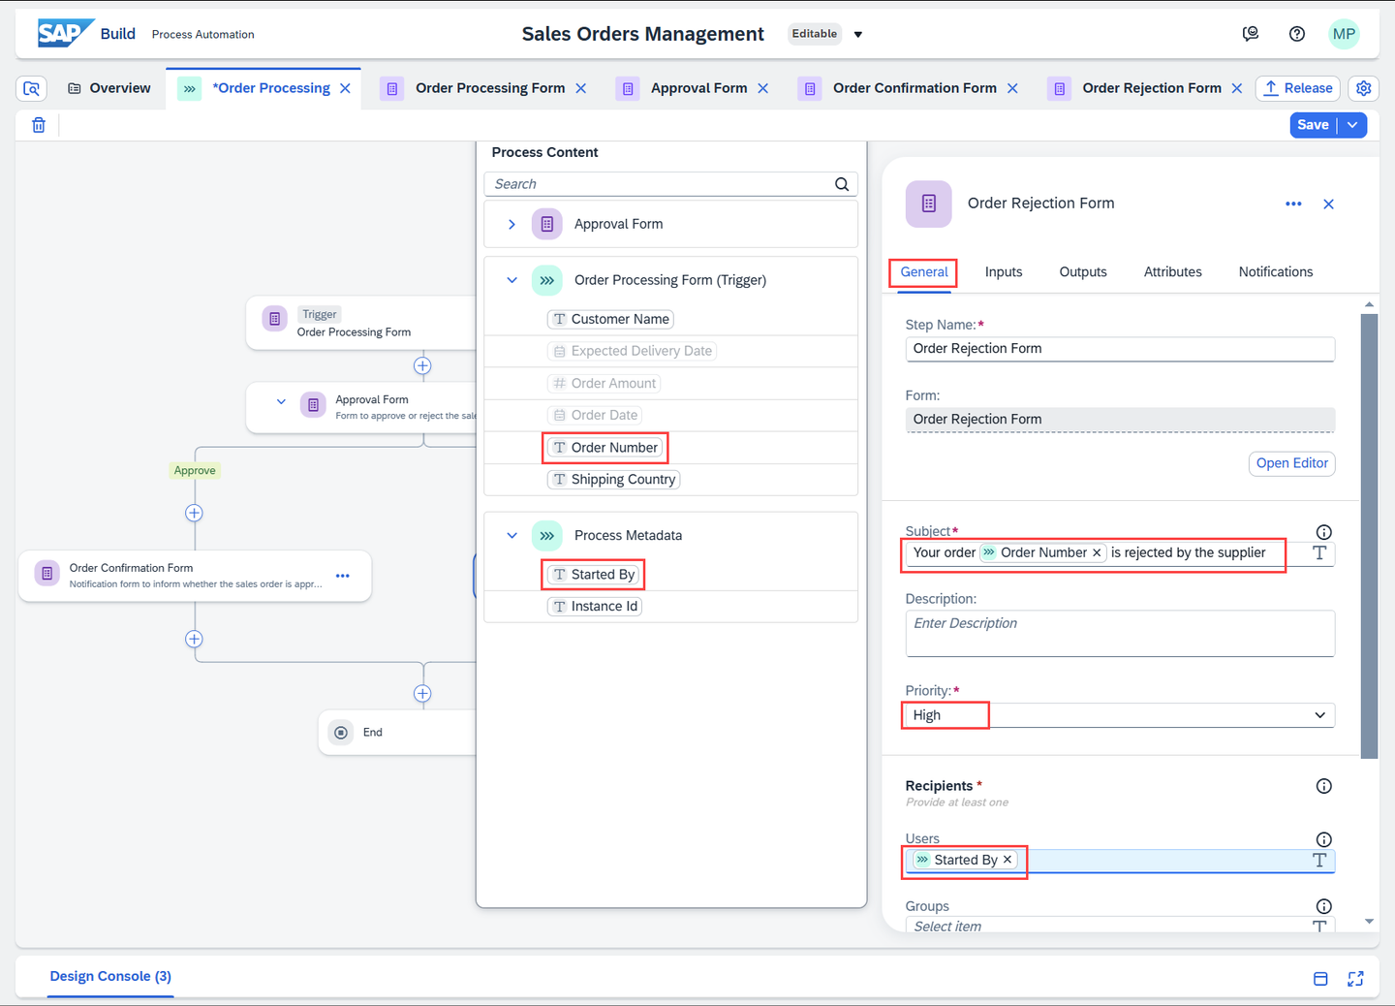Click the Design Console restore panel icon

pyautogui.click(x=1320, y=979)
